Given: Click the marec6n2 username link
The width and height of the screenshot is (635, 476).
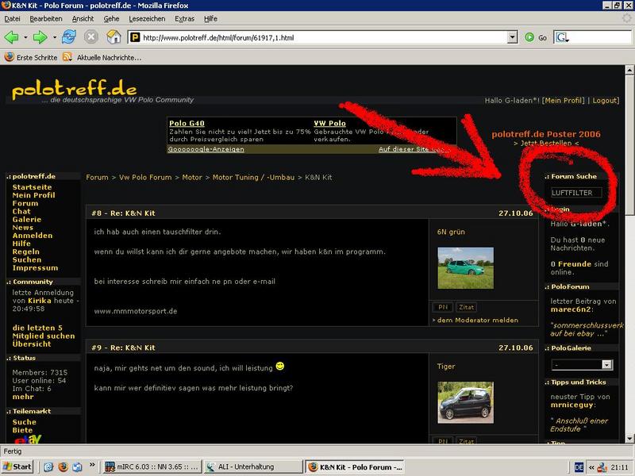Looking at the screenshot, I should (571, 309).
